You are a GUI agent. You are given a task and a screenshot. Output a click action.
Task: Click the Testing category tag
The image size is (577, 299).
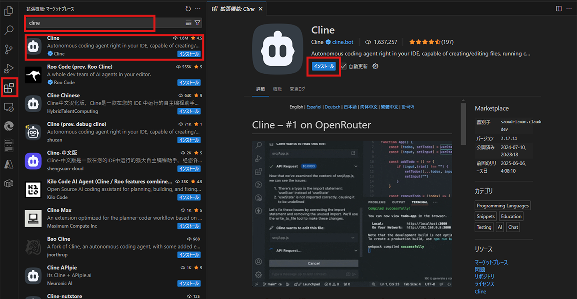tap(484, 227)
